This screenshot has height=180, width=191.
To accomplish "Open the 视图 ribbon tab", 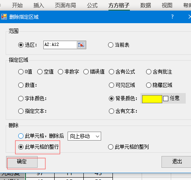I will 167,5.
